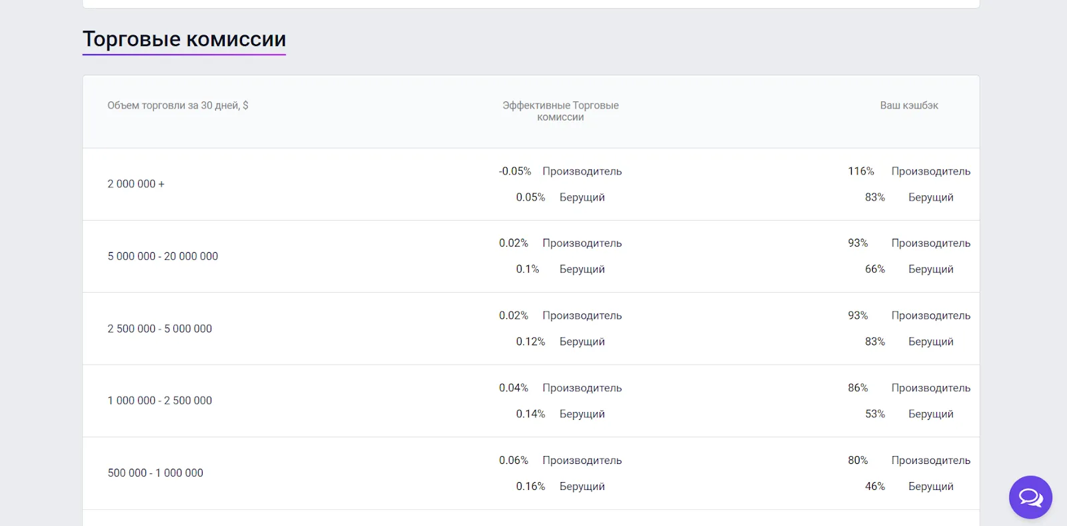Select the 5 000 000 - 20 000 000 row
Image resolution: width=1067 pixels, height=526 pixels.
click(x=531, y=256)
